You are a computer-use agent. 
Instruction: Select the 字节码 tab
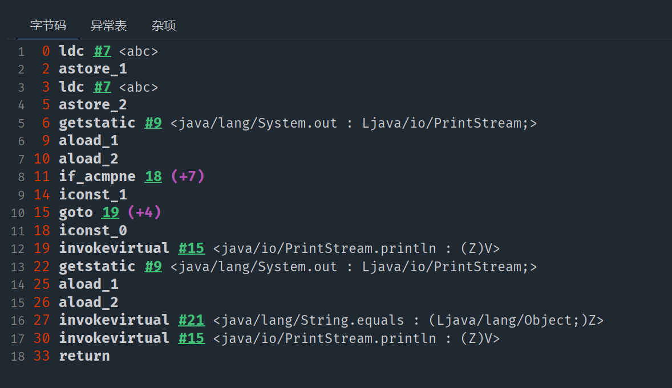48,26
